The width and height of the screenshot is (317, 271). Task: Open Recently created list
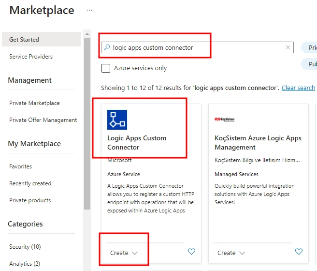click(30, 183)
